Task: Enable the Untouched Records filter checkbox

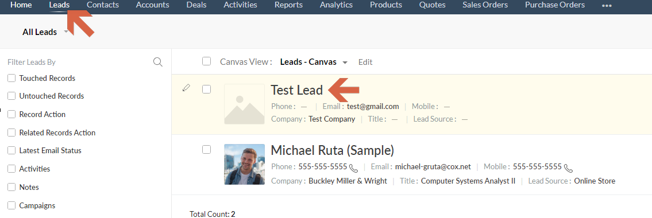Action: pos(11,96)
